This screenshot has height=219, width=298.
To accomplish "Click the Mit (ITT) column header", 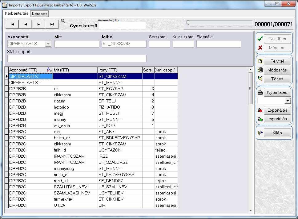I will click(x=75, y=70).
